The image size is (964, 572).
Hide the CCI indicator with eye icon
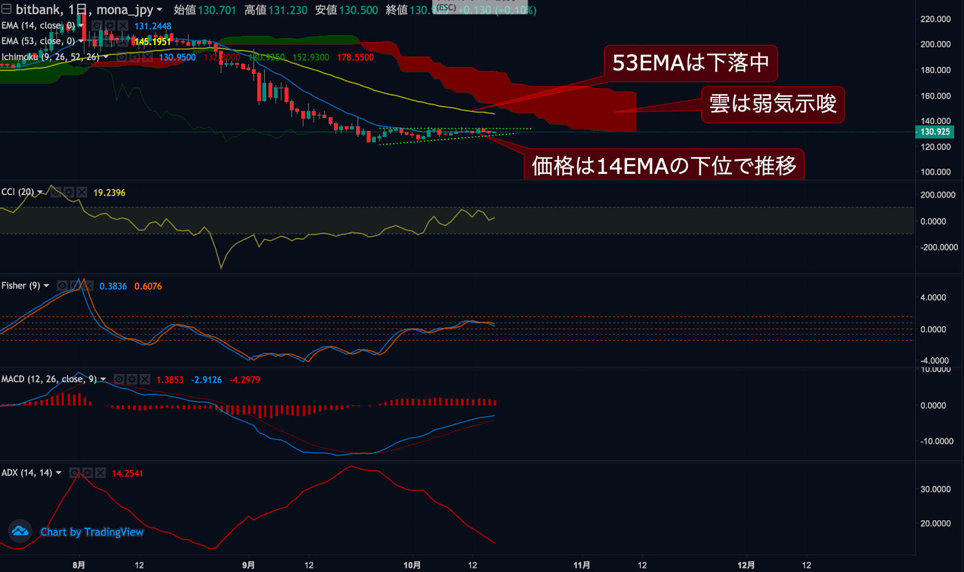[56, 192]
